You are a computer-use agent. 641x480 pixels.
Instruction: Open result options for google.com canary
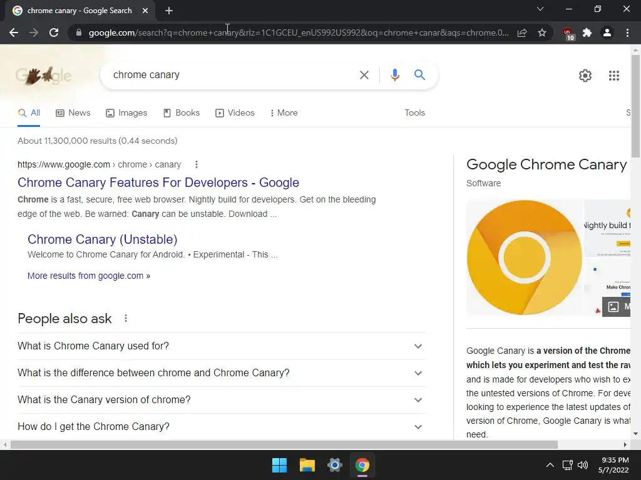coord(197,164)
